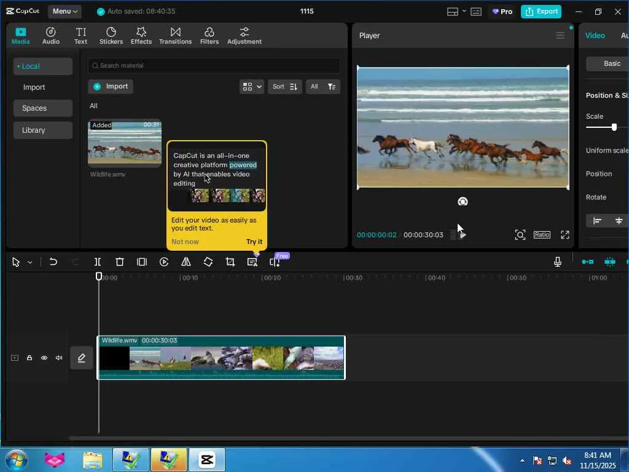Viewport: 629px width, 472px height.
Task: Click the Export button
Action: click(541, 11)
